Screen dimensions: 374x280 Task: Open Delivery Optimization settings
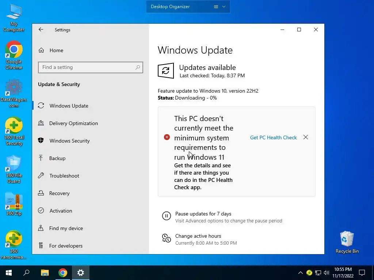91,123
